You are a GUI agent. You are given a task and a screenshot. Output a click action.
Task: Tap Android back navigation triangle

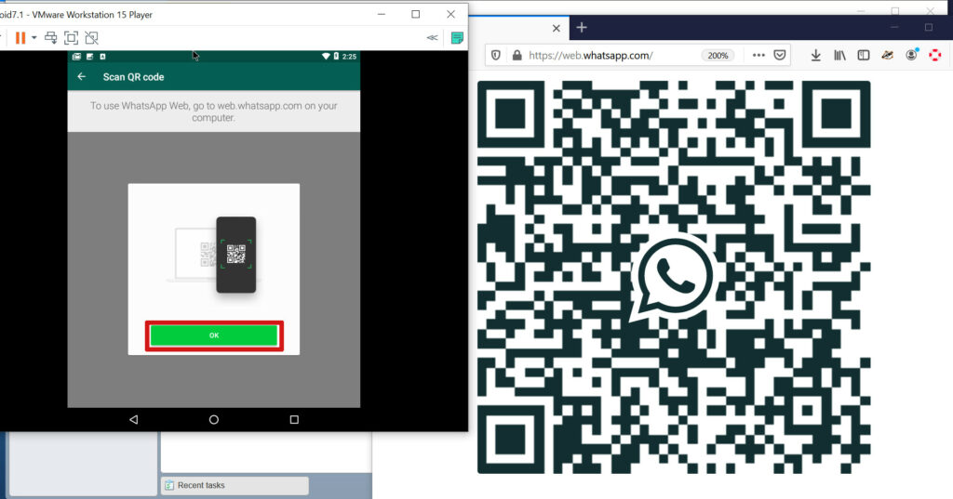(134, 419)
